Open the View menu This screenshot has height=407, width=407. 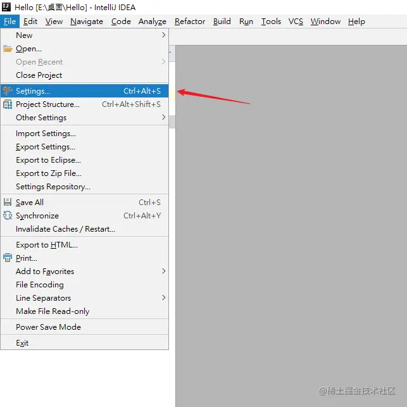coord(54,22)
